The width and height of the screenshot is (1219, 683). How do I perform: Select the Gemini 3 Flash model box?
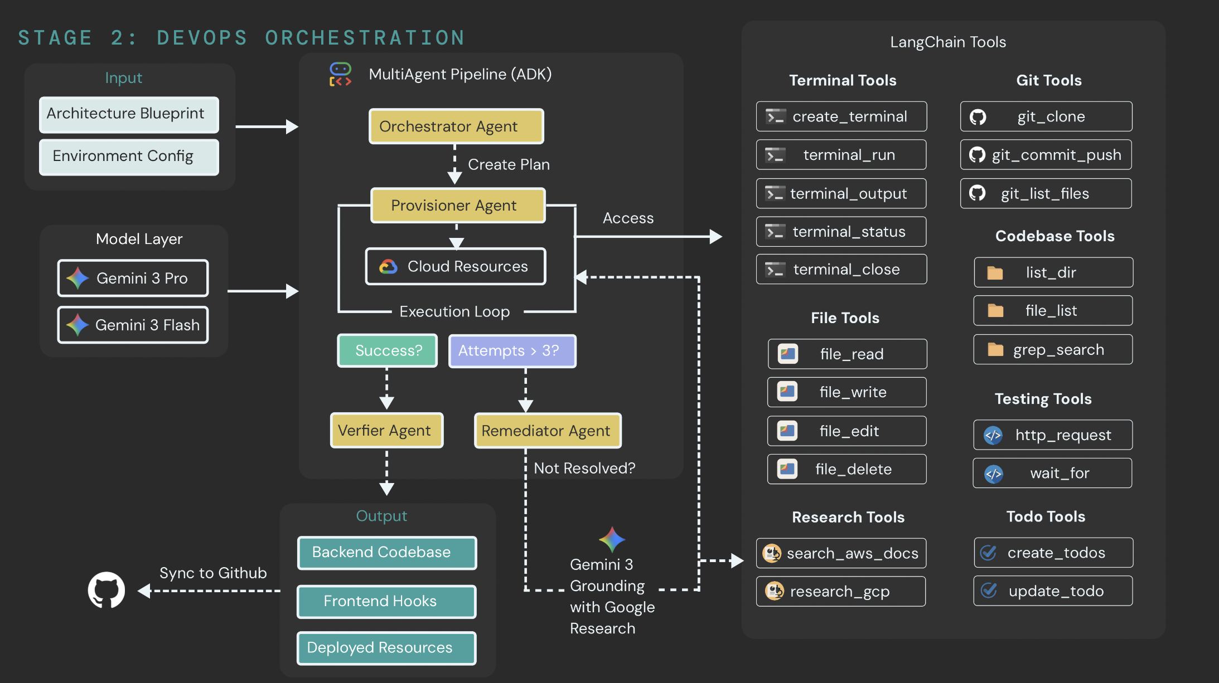[x=133, y=325]
